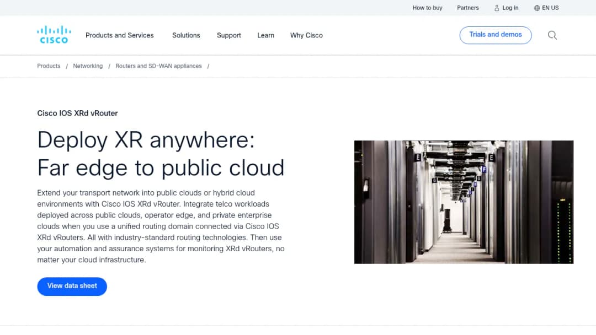Click the user icon beside Log in
596x335 pixels.
[x=497, y=8]
